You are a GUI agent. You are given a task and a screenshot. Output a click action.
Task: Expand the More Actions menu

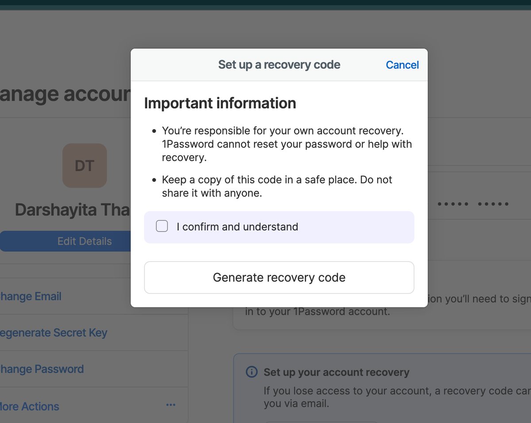pos(29,406)
